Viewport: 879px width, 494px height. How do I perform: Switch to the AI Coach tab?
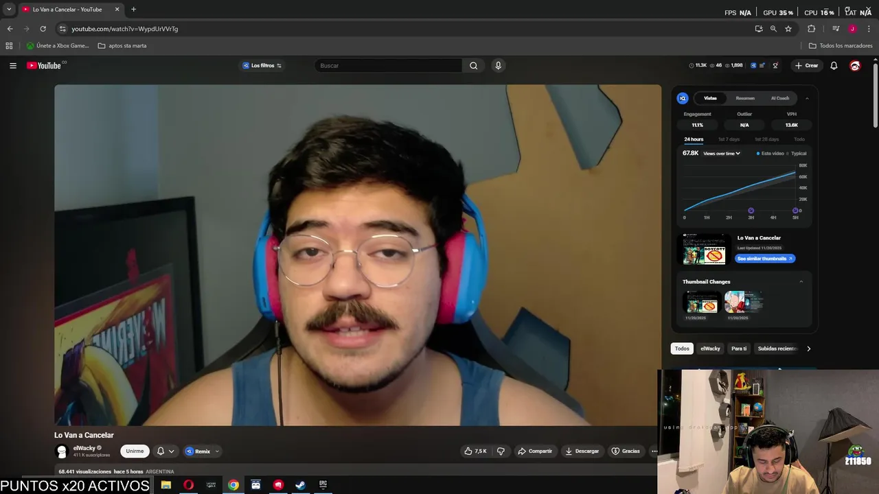coord(780,98)
